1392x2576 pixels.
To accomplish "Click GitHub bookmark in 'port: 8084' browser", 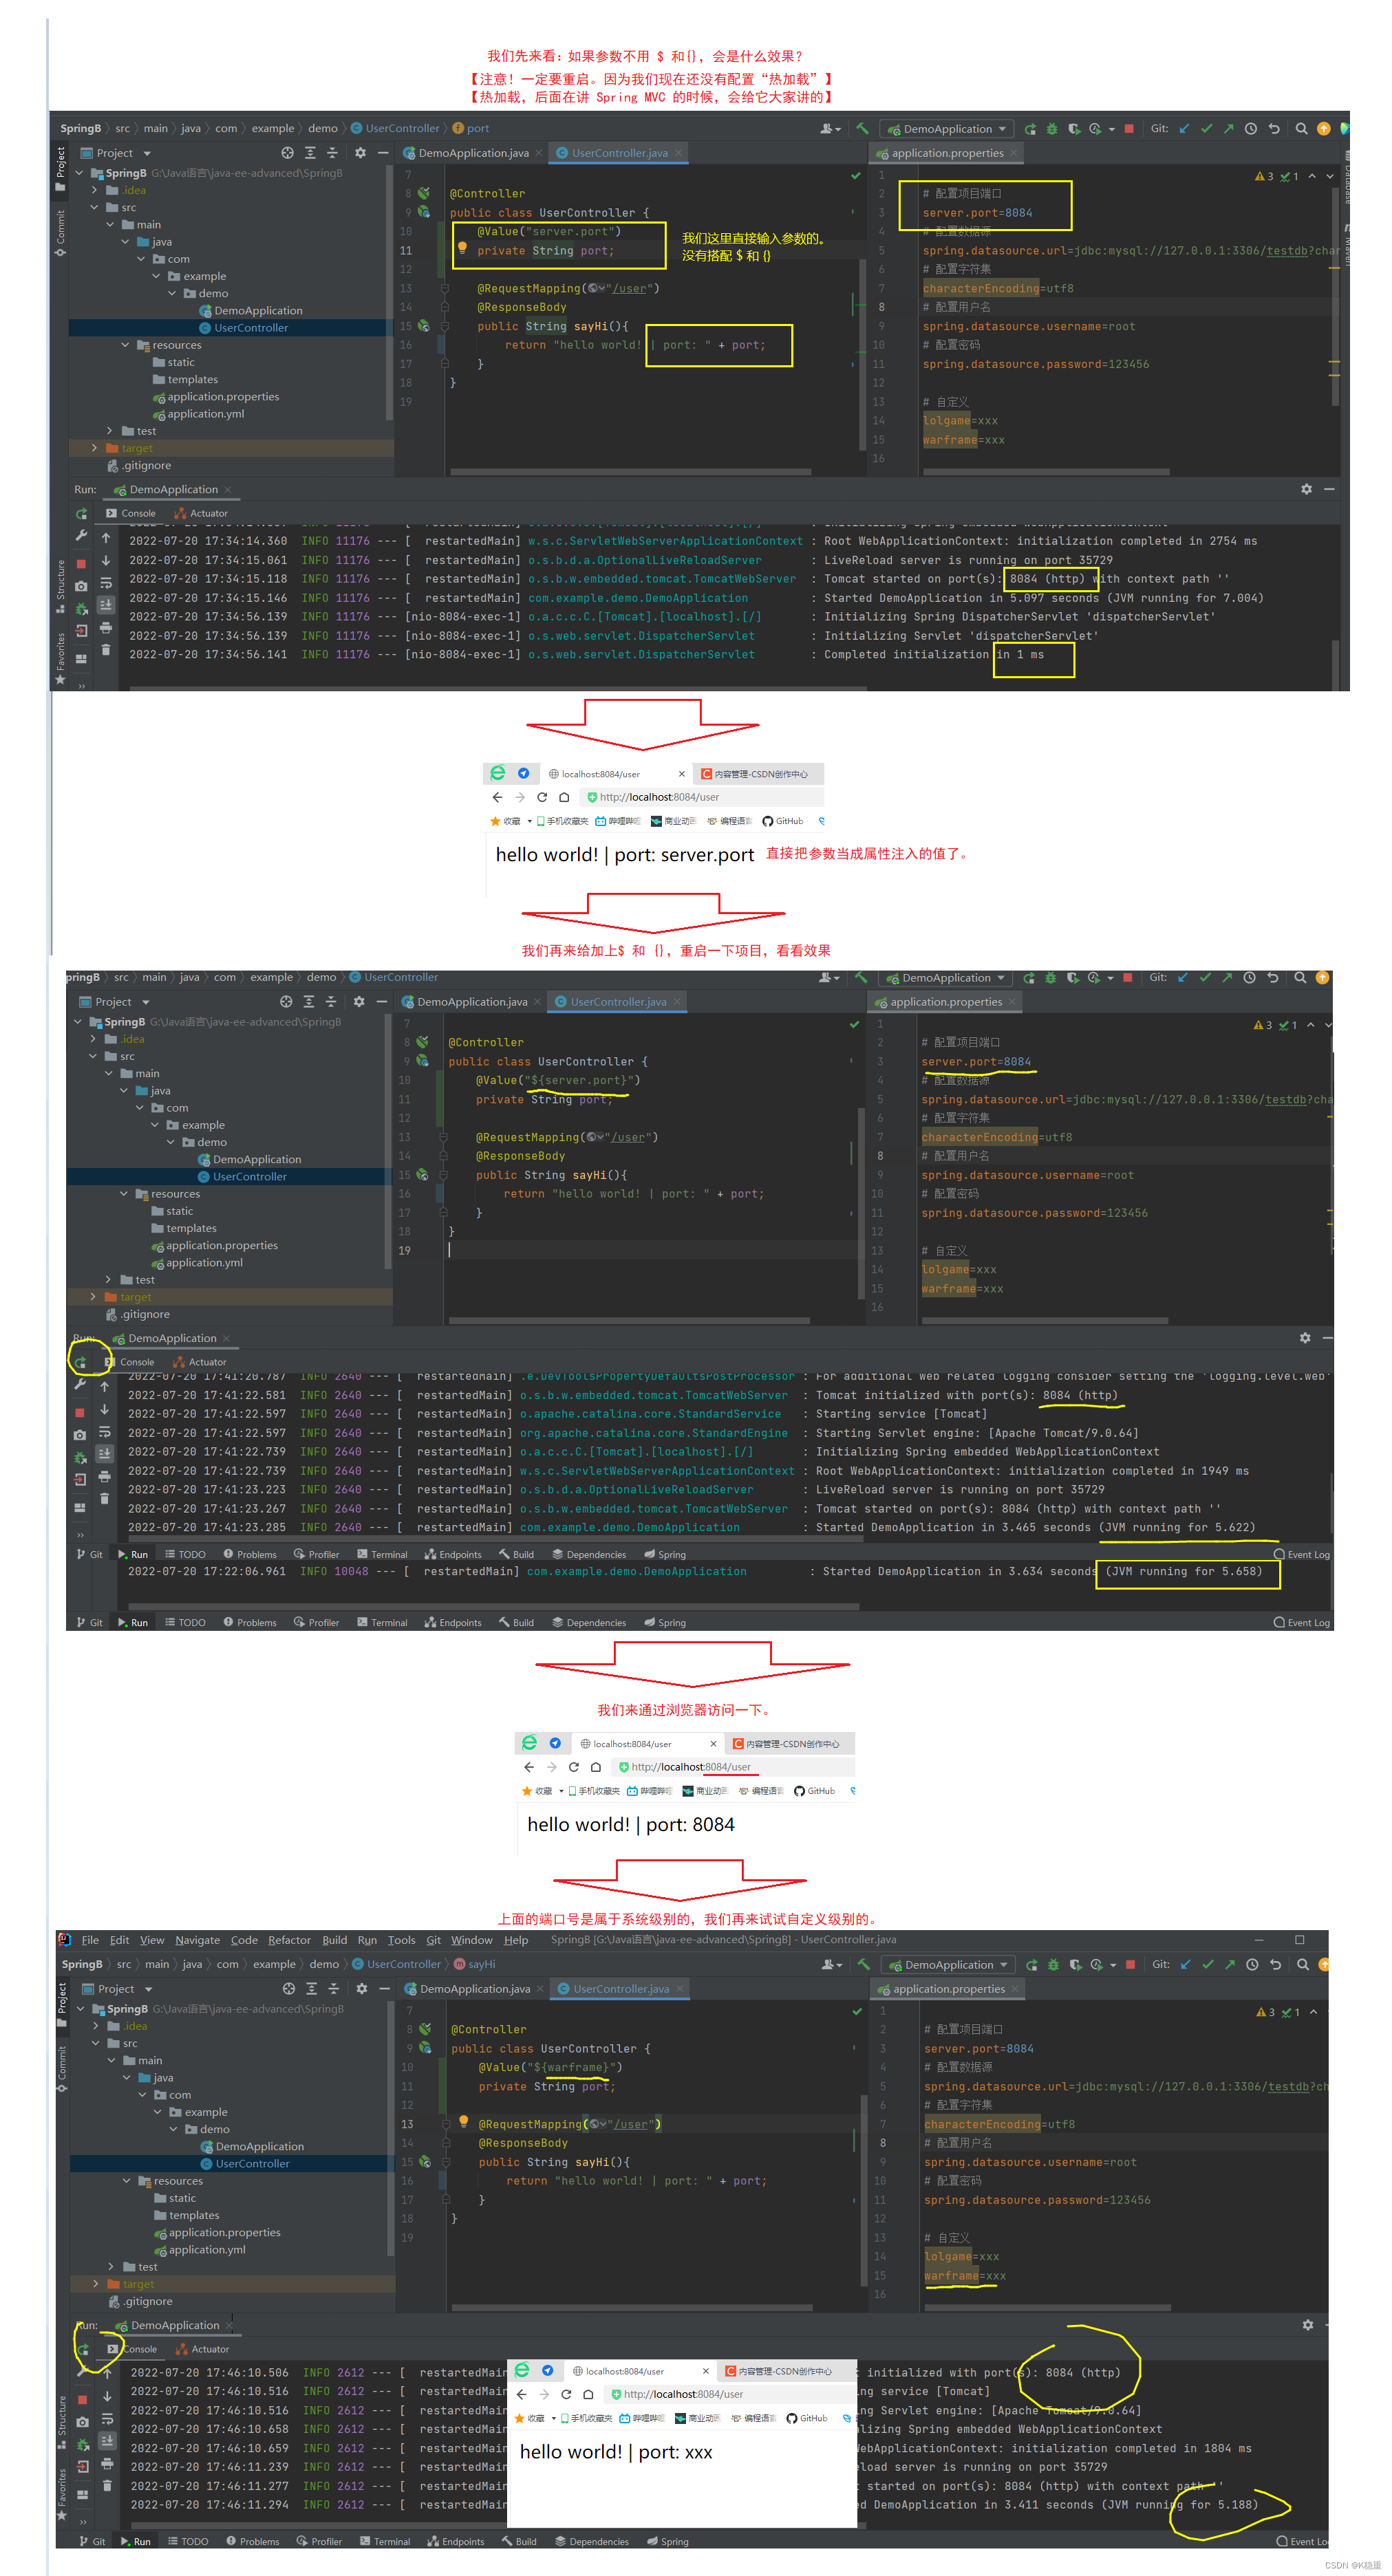I will 814,1791.
